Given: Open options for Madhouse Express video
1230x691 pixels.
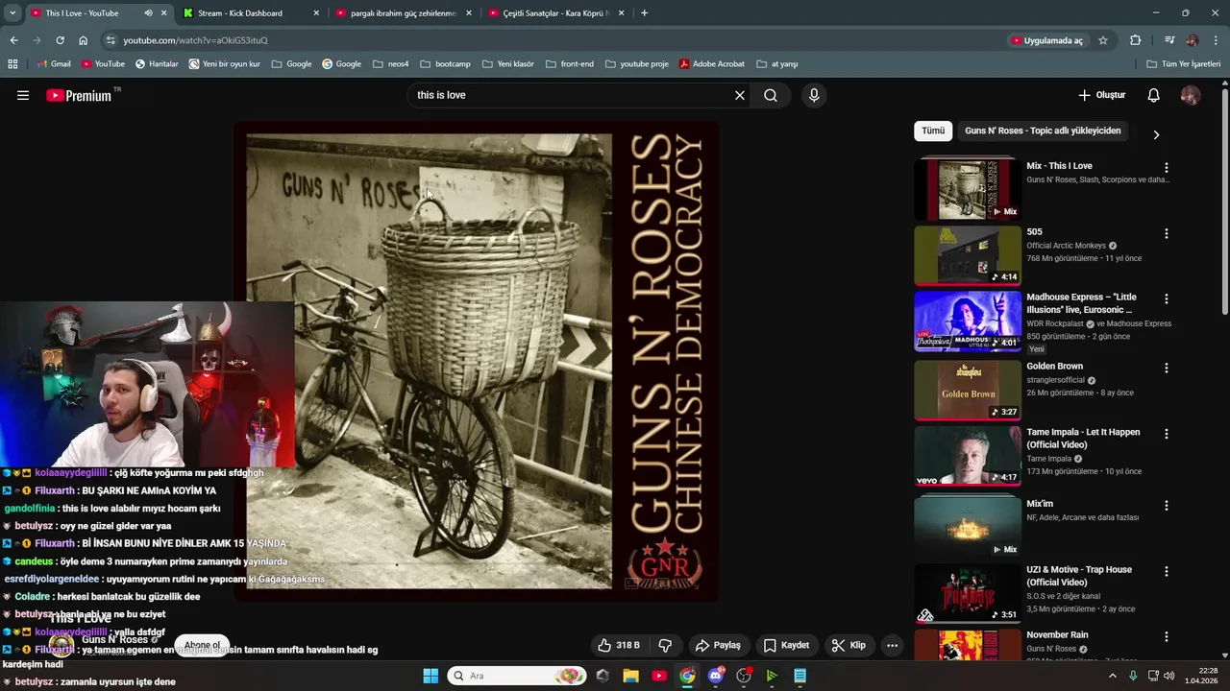Looking at the screenshot, I should [x=1167, y=298].
